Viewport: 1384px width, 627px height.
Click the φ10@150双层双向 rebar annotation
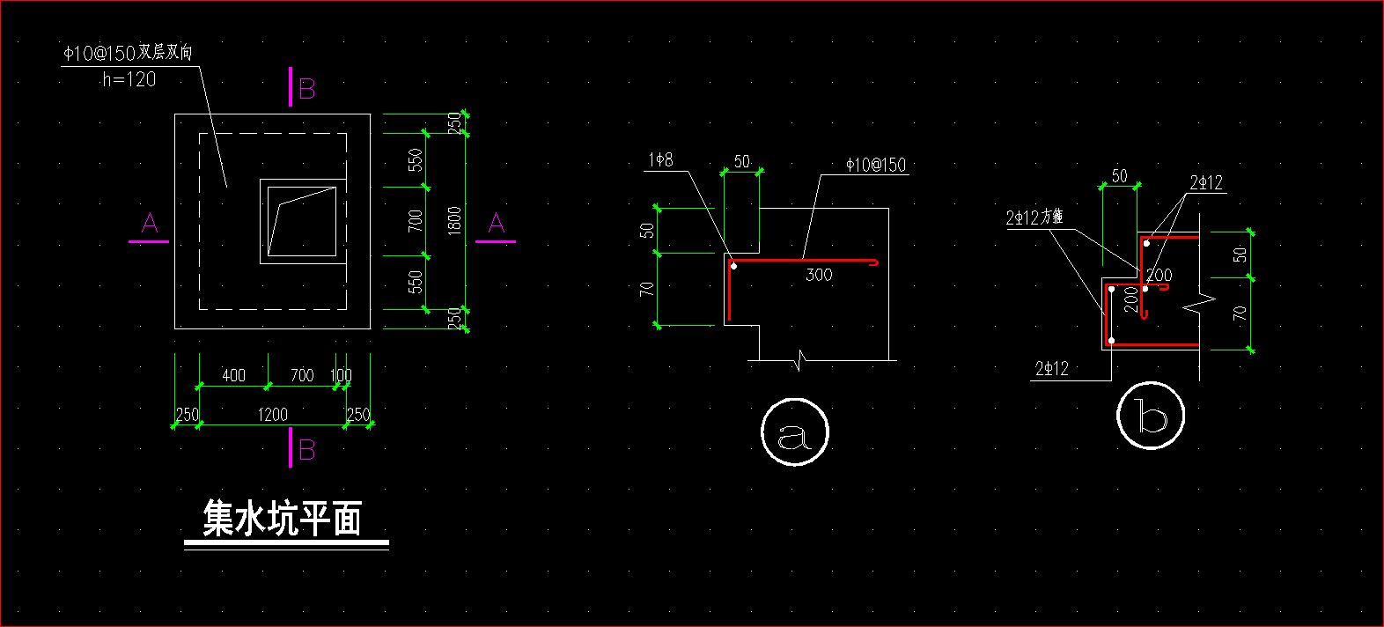(127, 54)
